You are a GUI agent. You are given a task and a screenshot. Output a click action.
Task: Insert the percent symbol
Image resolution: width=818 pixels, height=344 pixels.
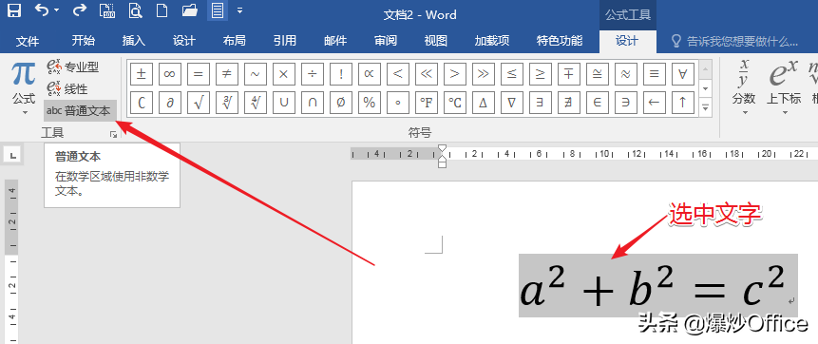pyautogui.click(x=369, y=103)
